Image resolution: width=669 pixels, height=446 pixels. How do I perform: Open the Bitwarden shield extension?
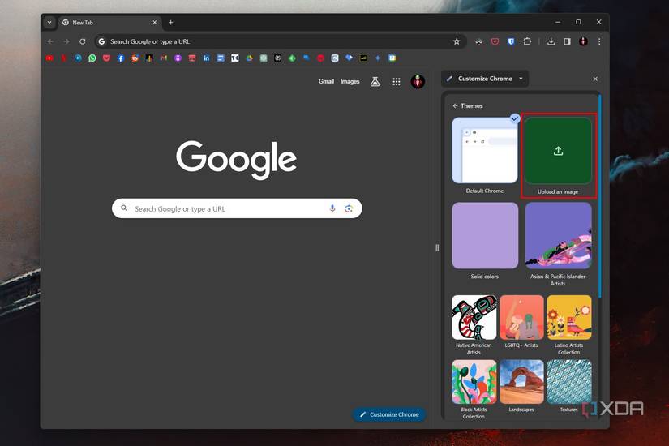pyautogui.click(x=511, y=41)
